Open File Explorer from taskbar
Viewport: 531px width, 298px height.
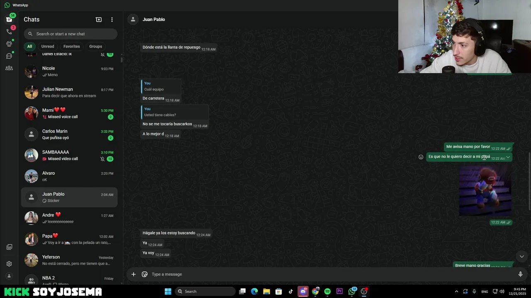coord(266,291)
